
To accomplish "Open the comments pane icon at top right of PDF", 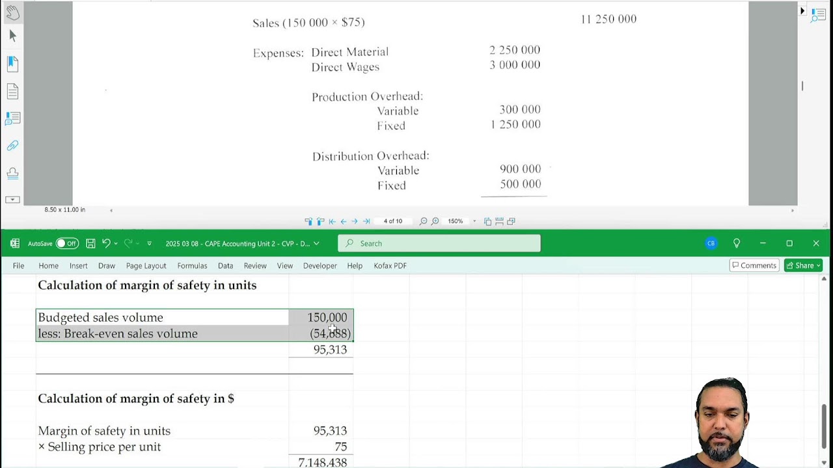I will click(818, 15).
